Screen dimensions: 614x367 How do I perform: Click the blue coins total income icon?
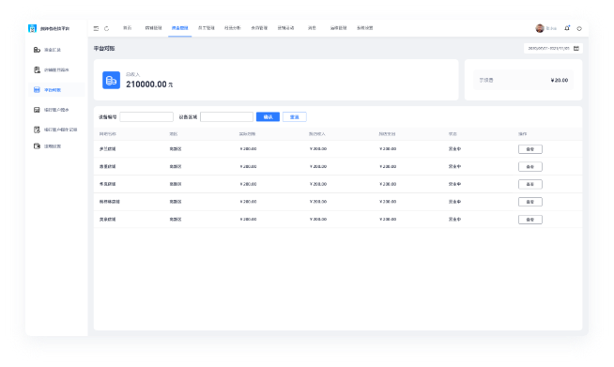(x=111, y=81)
